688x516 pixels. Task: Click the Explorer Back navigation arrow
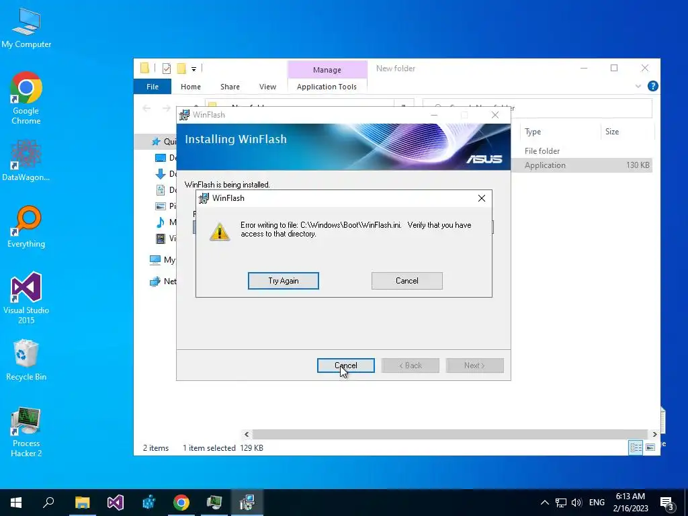(146, 108)
